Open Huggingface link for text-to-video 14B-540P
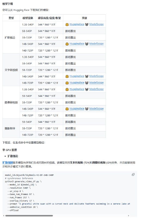 click(x=77, y=76)
